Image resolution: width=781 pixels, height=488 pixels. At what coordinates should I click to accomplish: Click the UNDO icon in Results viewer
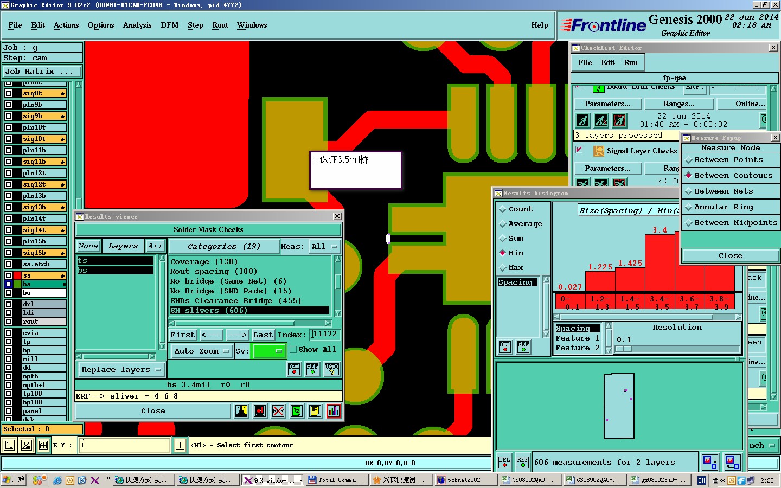(x=332, y=369)
